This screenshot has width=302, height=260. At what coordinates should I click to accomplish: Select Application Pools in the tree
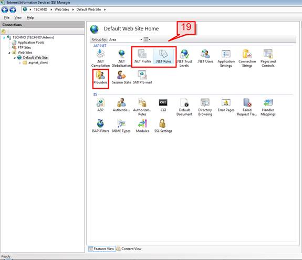click(30, 43)
